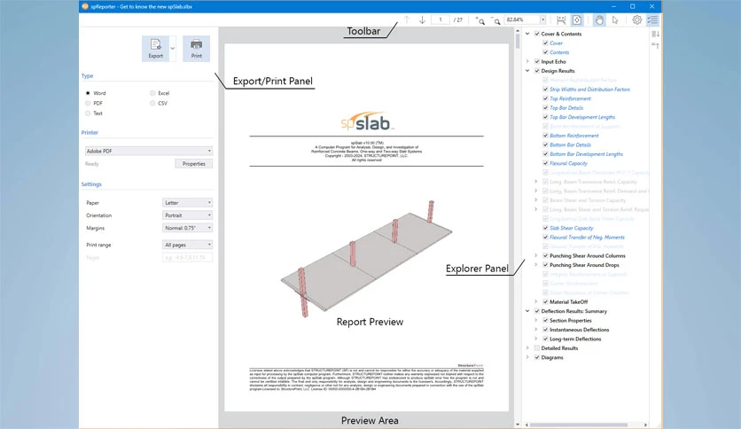Image resolution: width=741 pixels, height=429 pixels.
Task: Click the printer Properties button
Action: click(194, 164)
